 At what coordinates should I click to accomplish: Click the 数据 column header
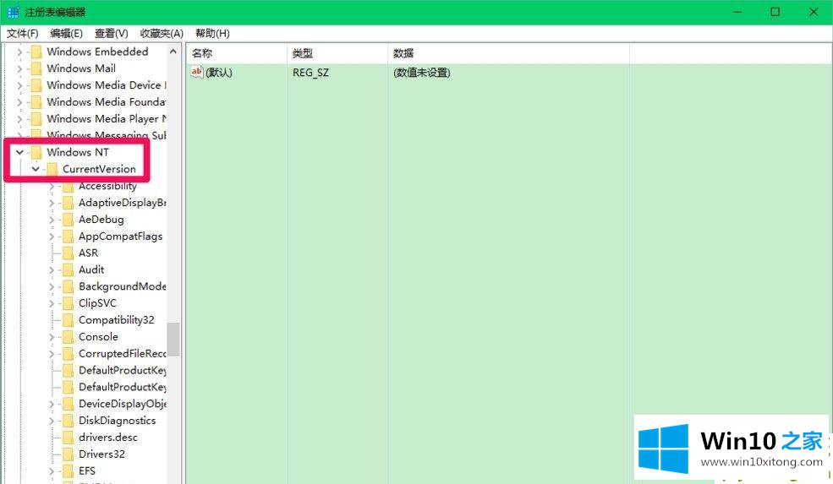click(x=509, y=53)
